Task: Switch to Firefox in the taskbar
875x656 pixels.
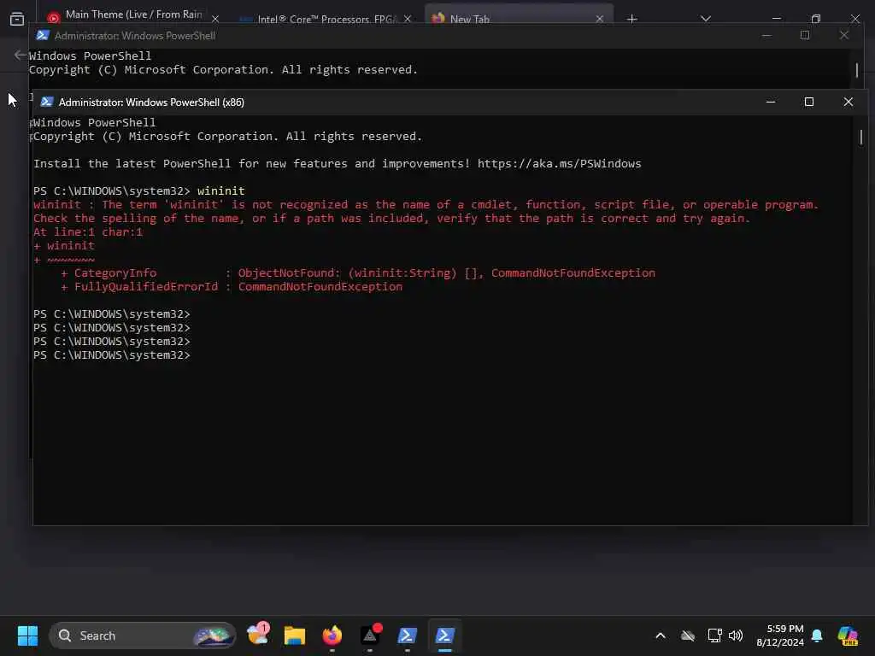Action: [x=332, y=635]
